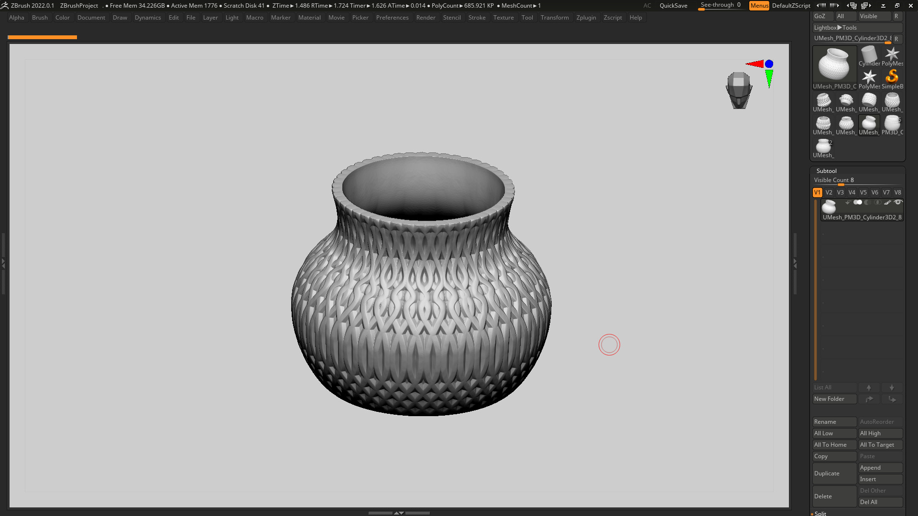Viewport: 918px width, 516px height.
Task: Open Lightbox Tools browser
Action: [x=857, y=28]
